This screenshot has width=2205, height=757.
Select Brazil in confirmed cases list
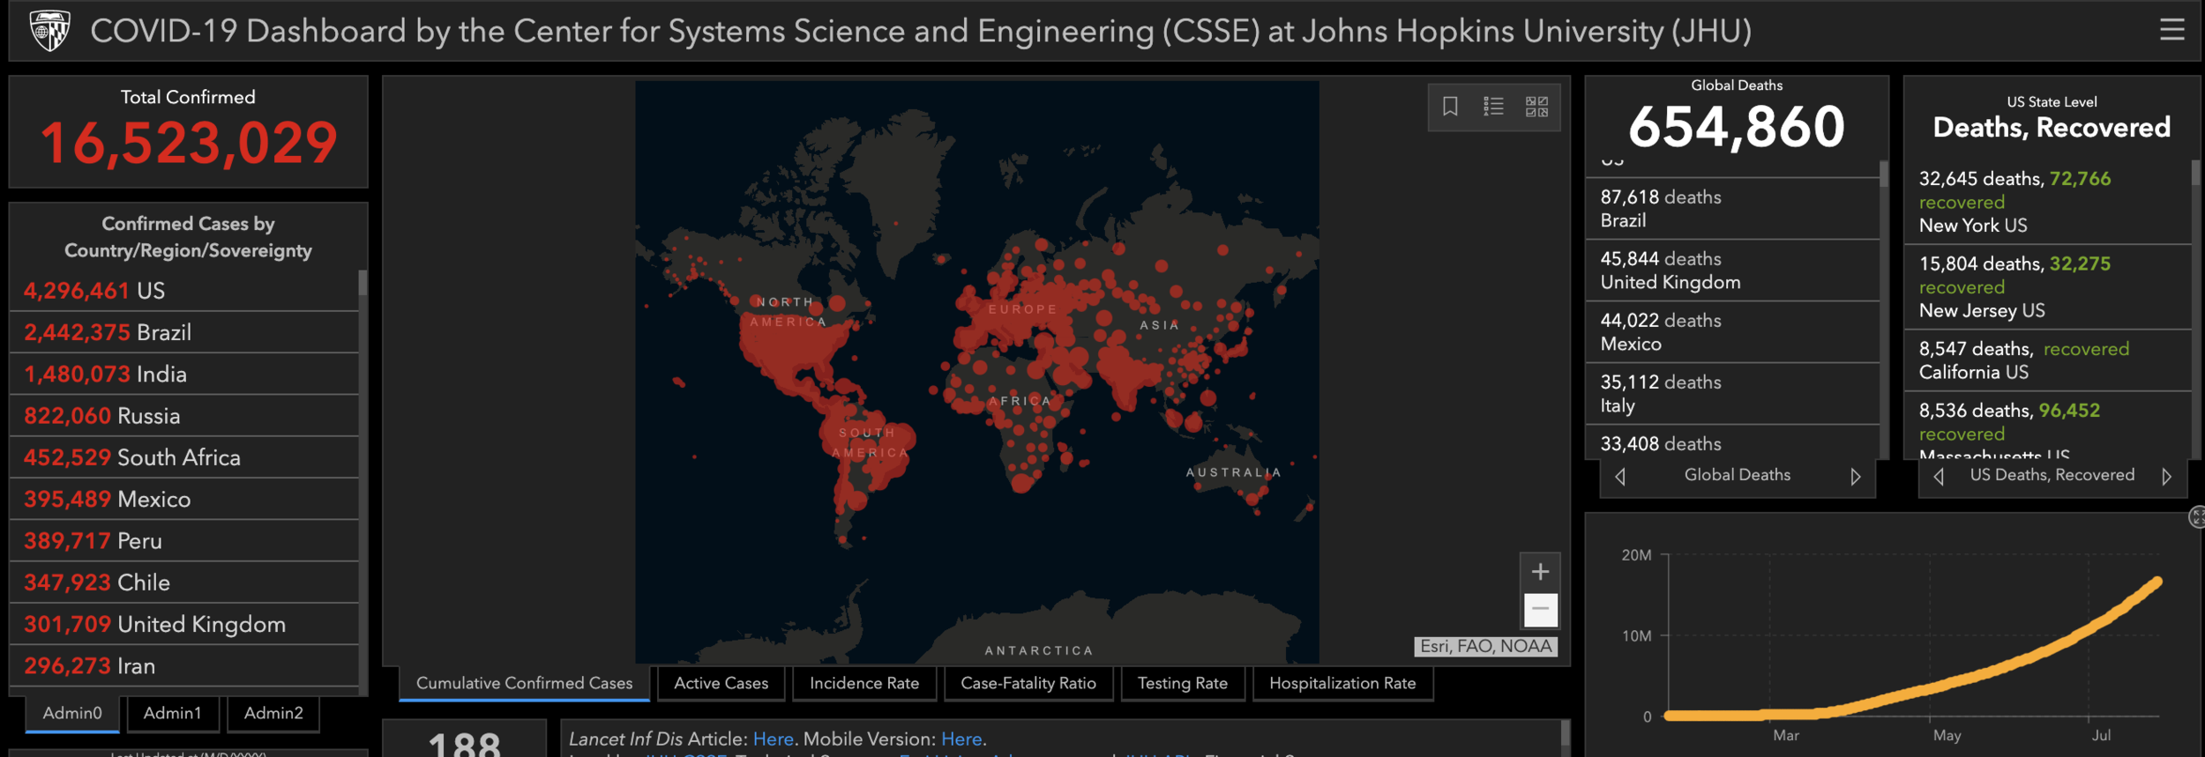[x=183, y=332]
